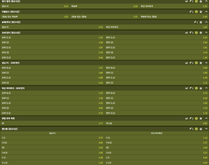
Task: Pick 무승부 또는 2팀승 double chance at 1.34
Action: click(174, 16)
